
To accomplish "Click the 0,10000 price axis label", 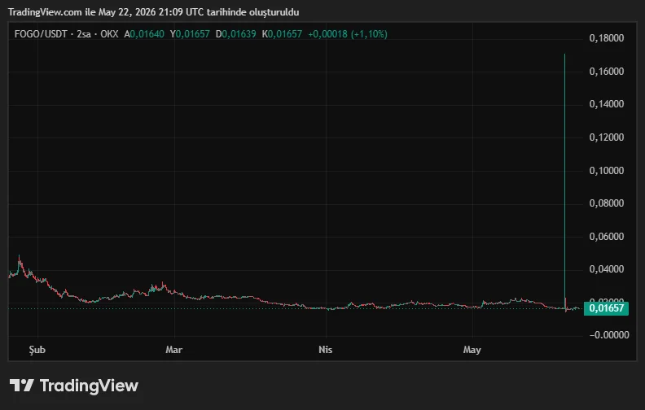I will 607,171.
